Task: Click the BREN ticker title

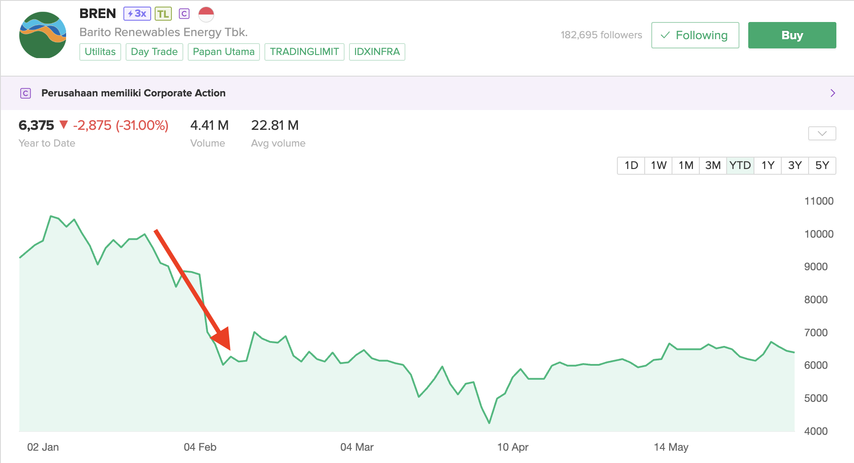Action: click(x=98, y=14)
